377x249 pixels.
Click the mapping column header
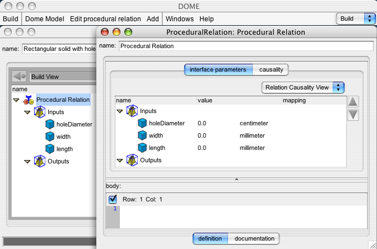(x=314, y=100)
